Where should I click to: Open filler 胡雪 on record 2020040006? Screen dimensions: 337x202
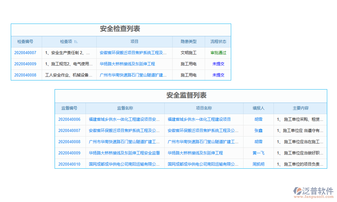click(x=258, y=119)
